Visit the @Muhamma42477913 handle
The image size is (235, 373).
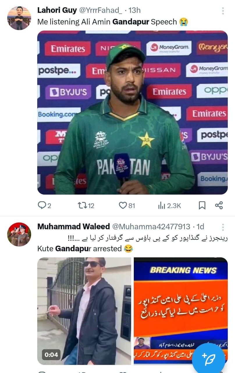(x=151, y=226)
